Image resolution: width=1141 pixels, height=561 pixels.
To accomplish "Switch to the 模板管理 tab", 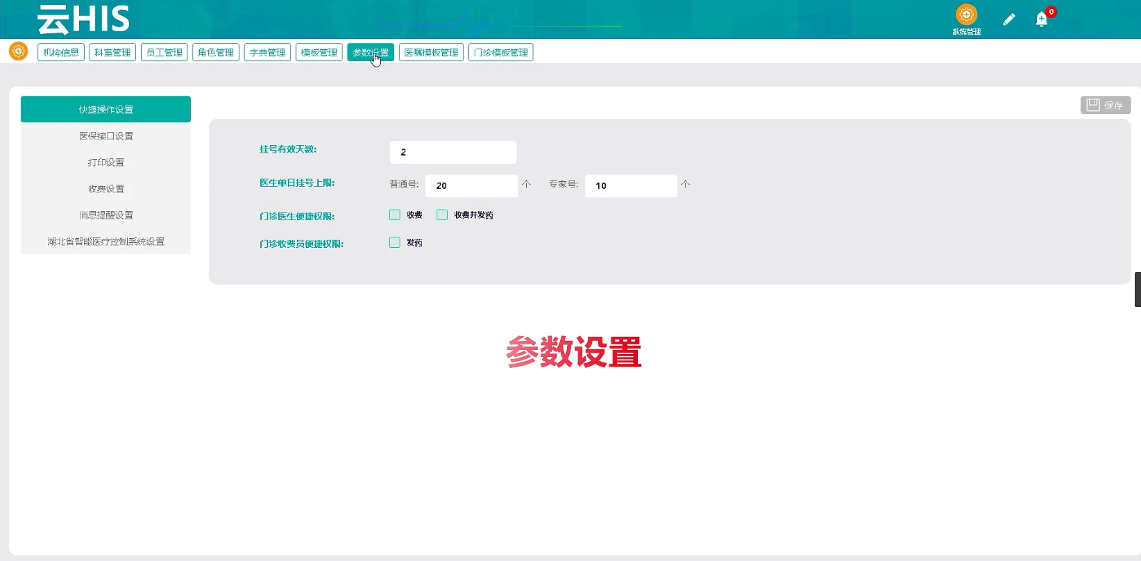I will tap(319, 52).
